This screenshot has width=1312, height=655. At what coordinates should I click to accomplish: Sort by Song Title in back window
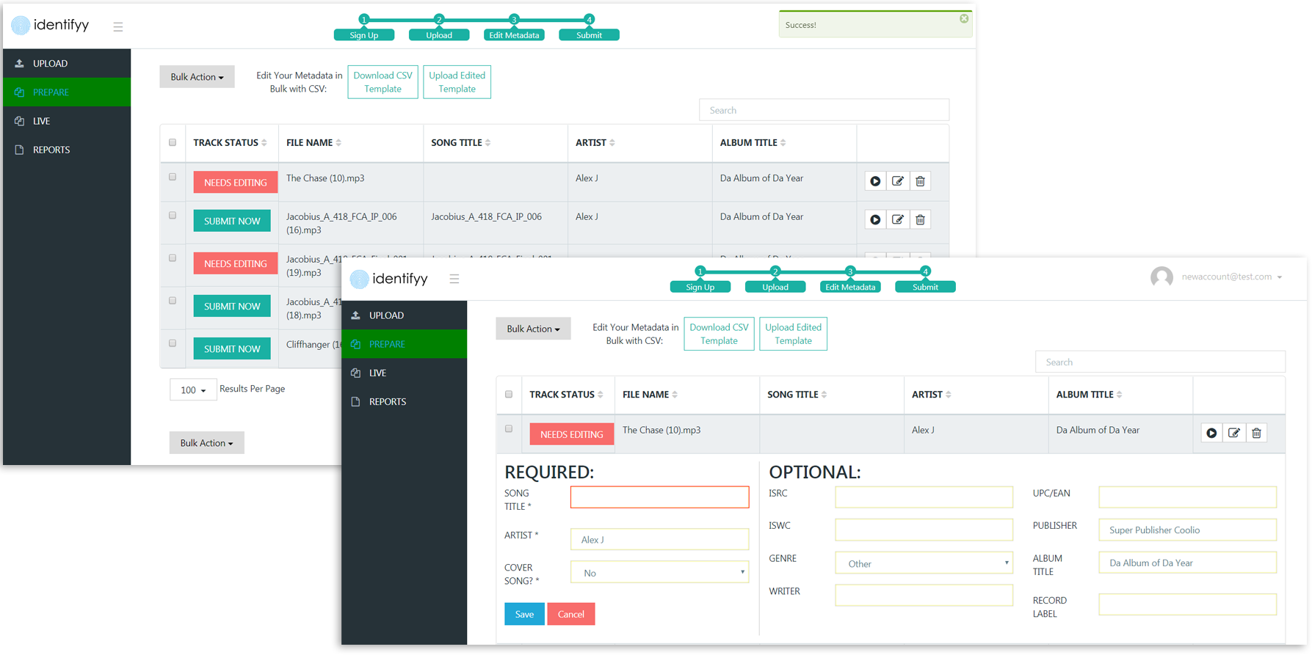pyautogui.click(x=488, y=143)
